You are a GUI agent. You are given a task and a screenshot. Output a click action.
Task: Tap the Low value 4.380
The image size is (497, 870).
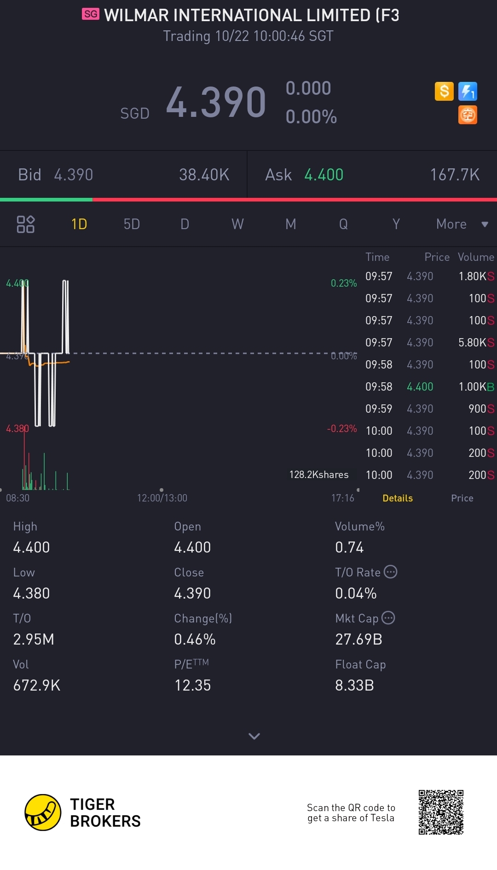click(31, 593)
